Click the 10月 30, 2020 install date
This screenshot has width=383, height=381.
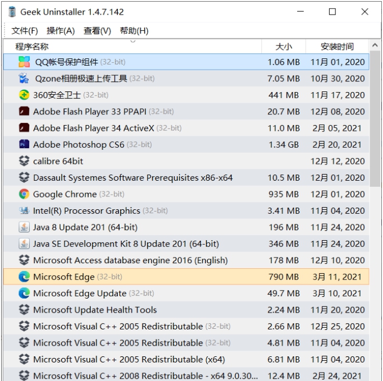pyautogui.click(x=338, y=79)
